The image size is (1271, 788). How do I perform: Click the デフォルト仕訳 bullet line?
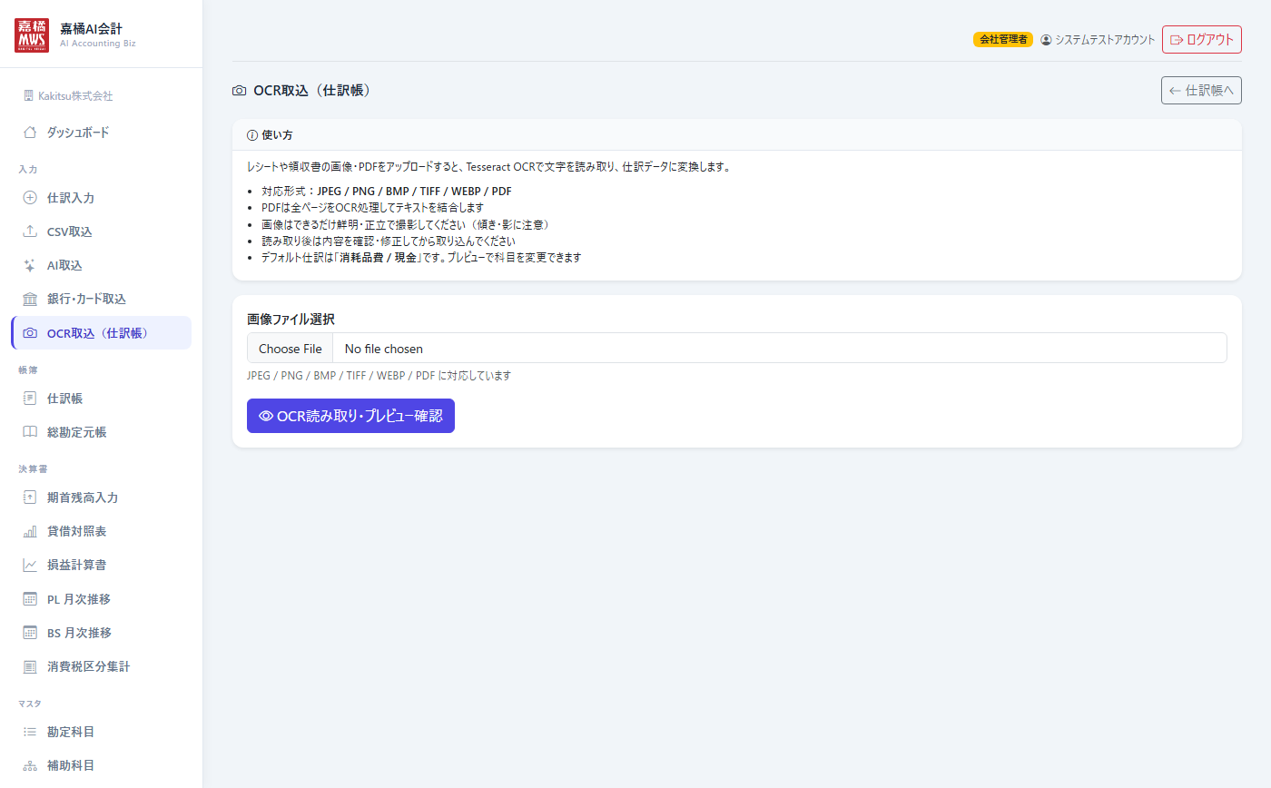(x=421, y=257)
